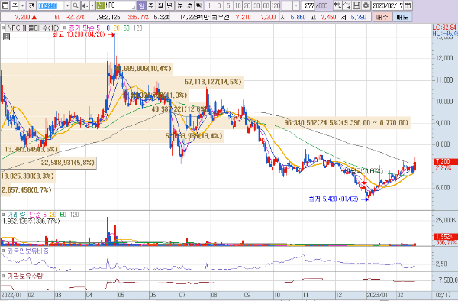Click the save chart floppy disk icon
The height and width of the screenshot is (301, 458).
tap(356, 5)
